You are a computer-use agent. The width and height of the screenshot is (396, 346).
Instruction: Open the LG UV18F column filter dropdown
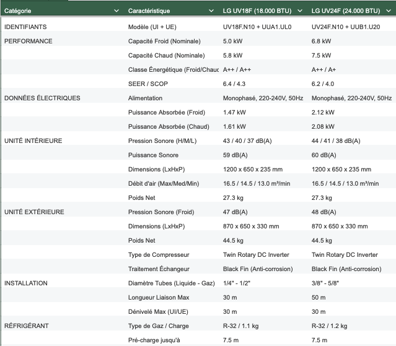pos(300,11)
